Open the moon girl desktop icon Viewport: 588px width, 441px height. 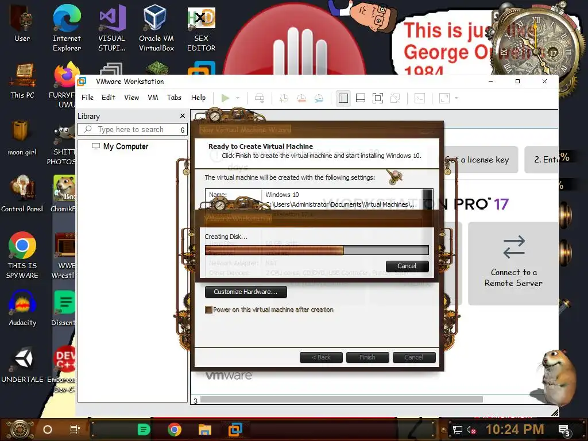pyautogui.click(x=22, y=137)
